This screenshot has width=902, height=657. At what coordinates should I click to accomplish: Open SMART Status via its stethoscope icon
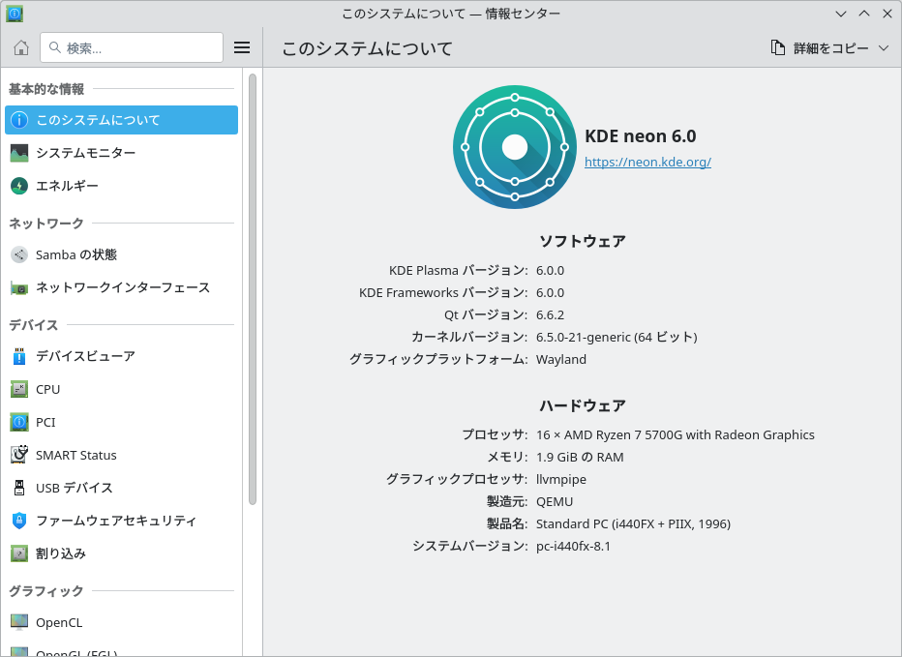19,455
